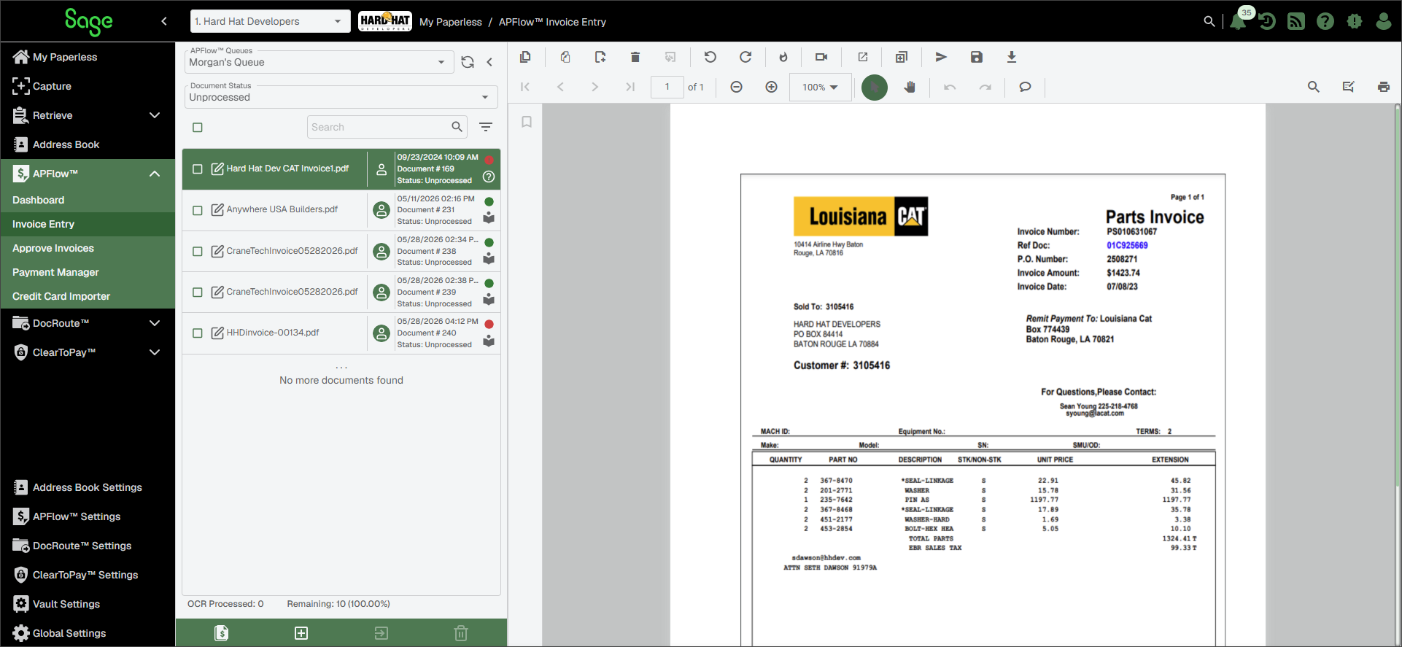Viewport: 1402px width, 647px height.
Task: Click the page number input box
Action: coord(667,87)
